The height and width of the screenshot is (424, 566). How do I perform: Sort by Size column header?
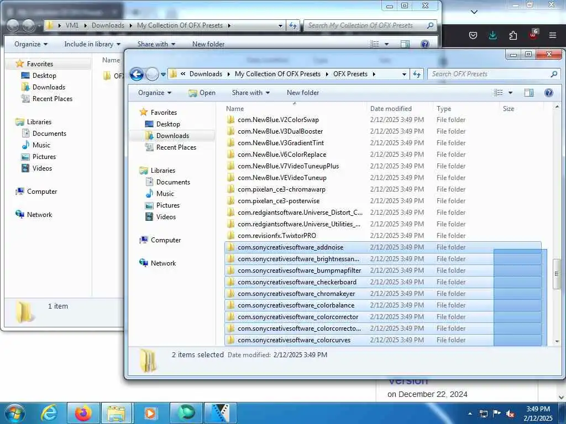pyautogui.click(x=509, y=109)
